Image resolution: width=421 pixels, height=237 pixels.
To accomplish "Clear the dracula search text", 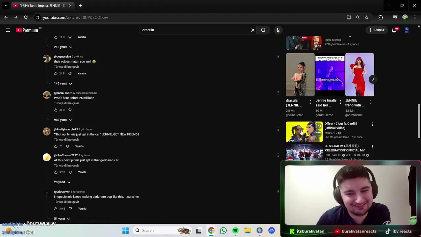I will [x=253, y=30].
